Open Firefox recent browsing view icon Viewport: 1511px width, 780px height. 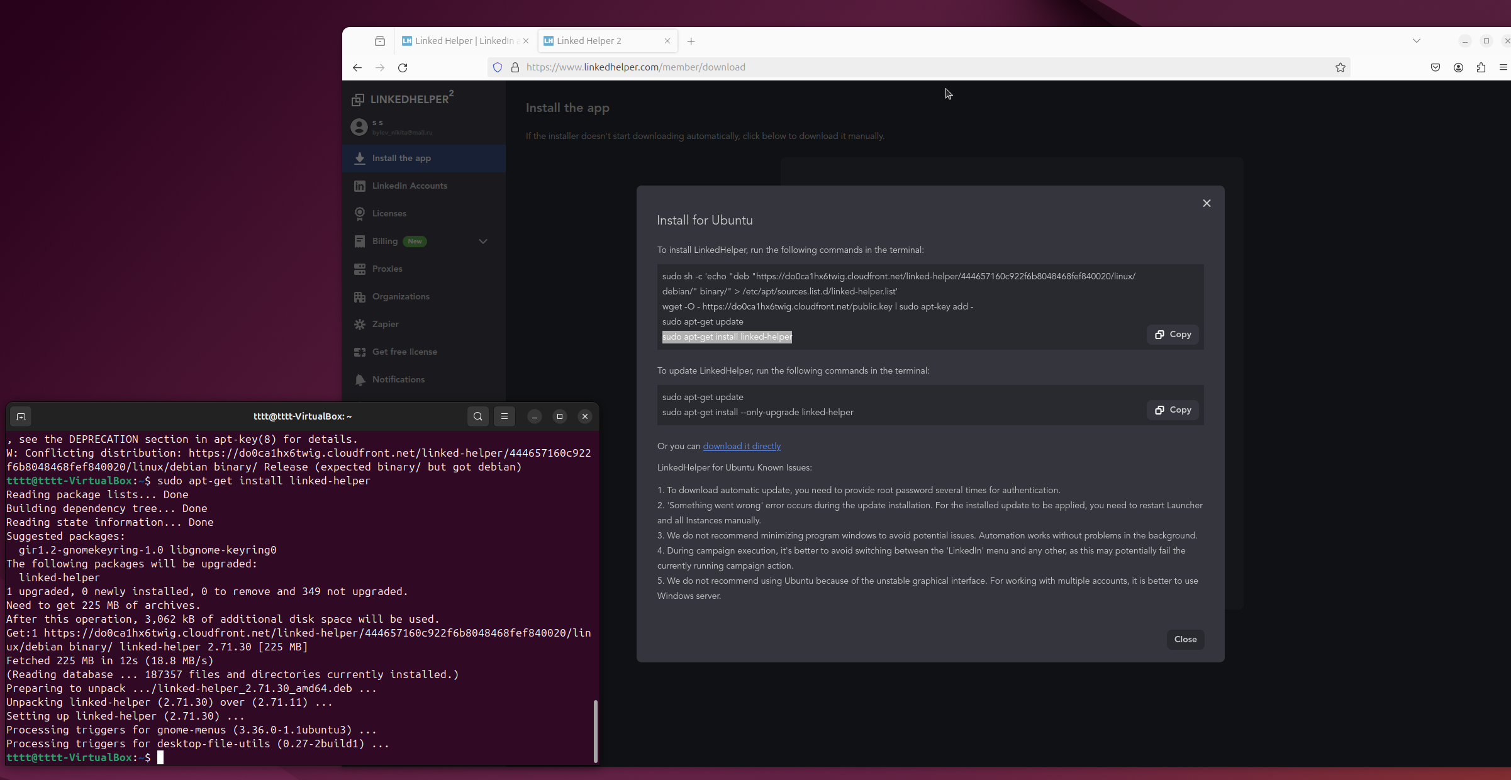(x=380, y=41)
